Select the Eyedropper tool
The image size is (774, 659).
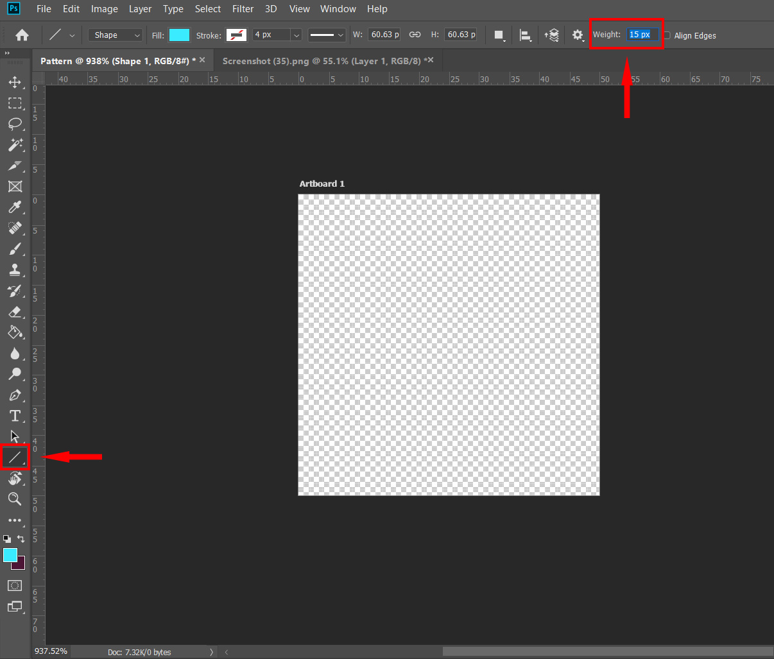coord(15,207)
